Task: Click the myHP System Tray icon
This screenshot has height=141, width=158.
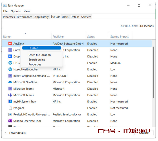Action: [x=10, y=102]
